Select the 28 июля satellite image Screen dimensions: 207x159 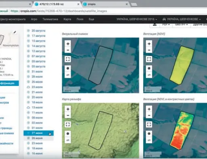click(37, 77)
